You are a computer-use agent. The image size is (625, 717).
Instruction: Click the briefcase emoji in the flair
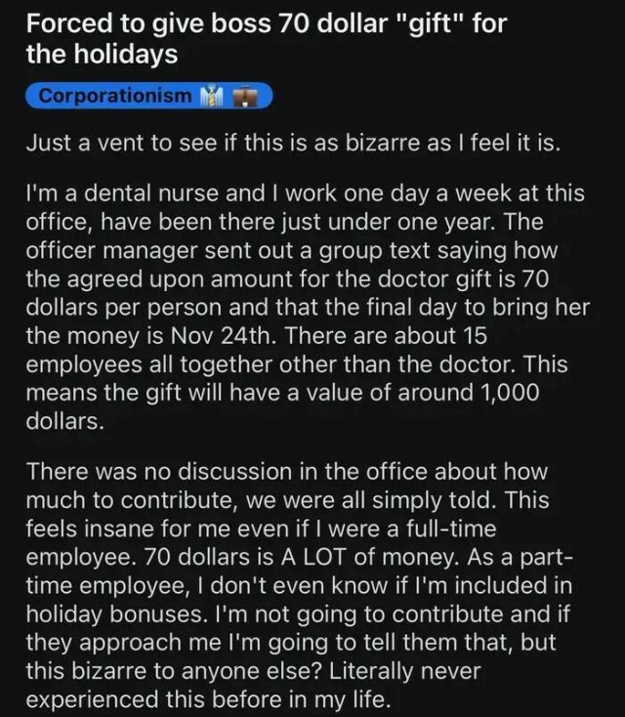click(243, 96)
